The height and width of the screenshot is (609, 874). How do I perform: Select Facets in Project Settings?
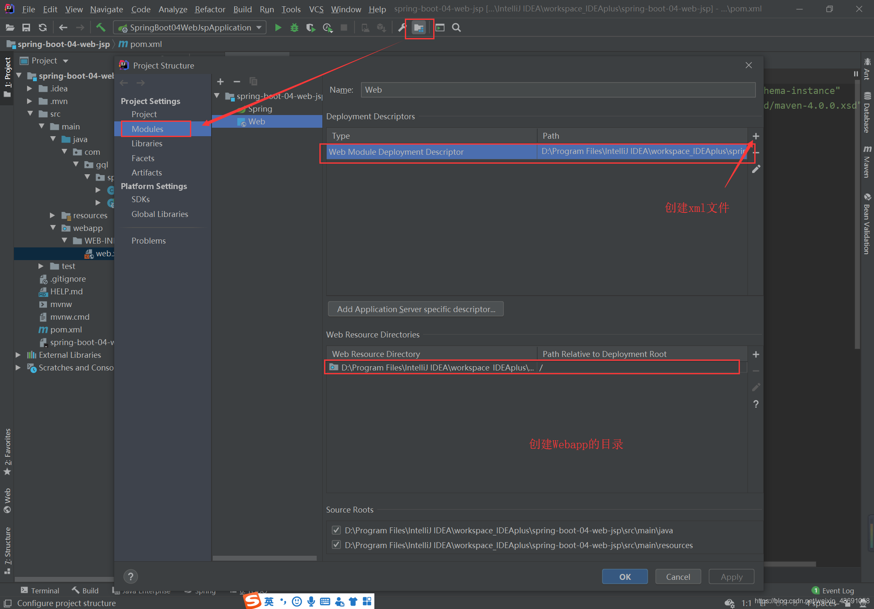point(143,158)
